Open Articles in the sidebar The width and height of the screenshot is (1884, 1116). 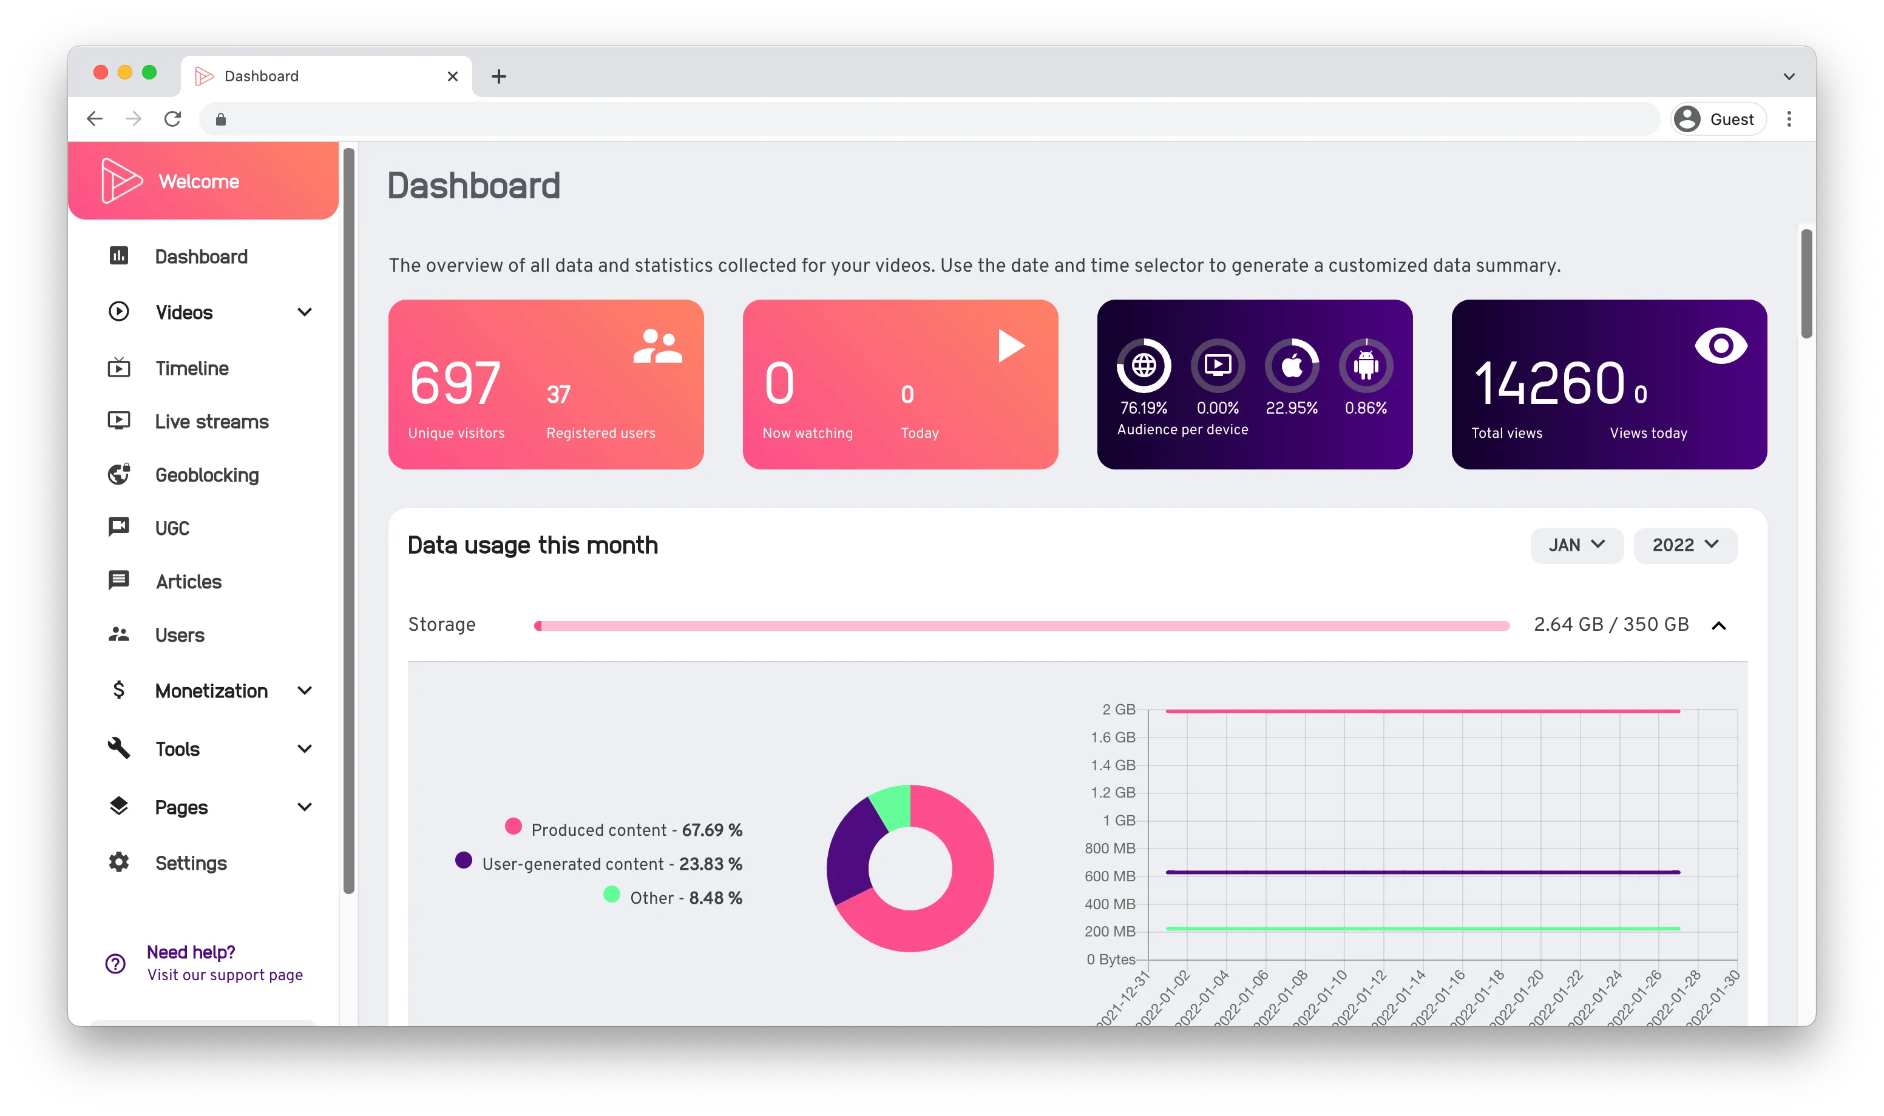188,581
